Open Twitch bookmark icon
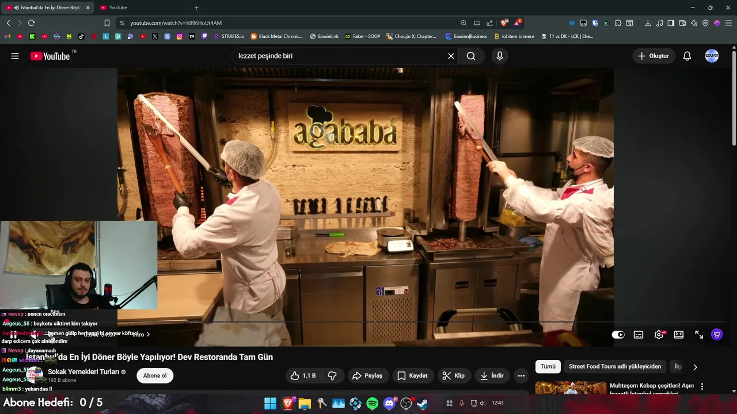 point(204,36)
